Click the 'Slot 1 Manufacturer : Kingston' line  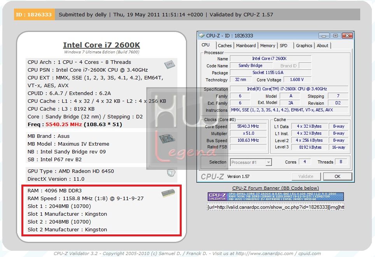pos(67,214)
